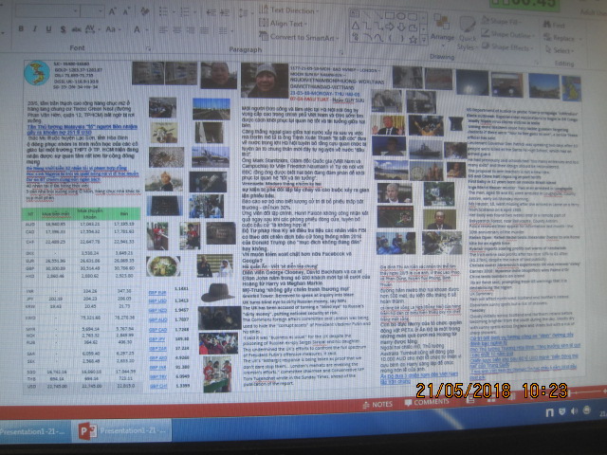The image size is (607, 455).
Task: Clear All Formatting with eraser icon
Action: click(x=145, y=11)
